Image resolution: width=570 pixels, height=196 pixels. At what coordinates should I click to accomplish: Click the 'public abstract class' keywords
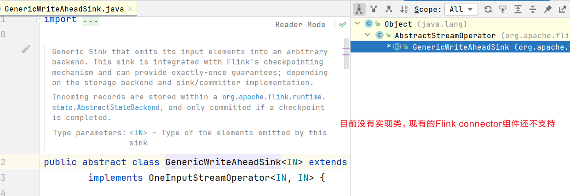click(x=102, y=162)
